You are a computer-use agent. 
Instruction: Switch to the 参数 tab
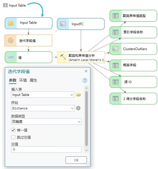click(13, 80)
